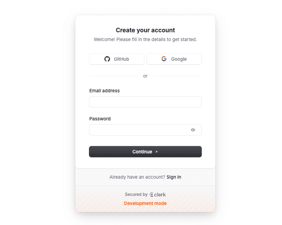The height and width of the screenshot is (225, 282).
Task: Click the Password label
Action: click(100, 119)
